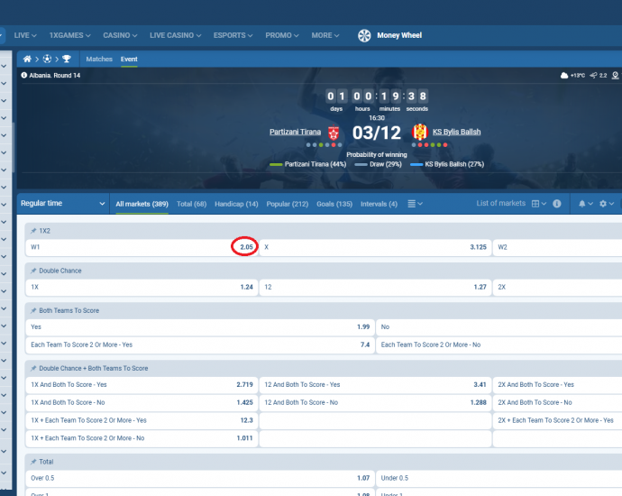Switch to Total (68) tab
This screenshot has width=622, height=496.
(x=192, y=204)
